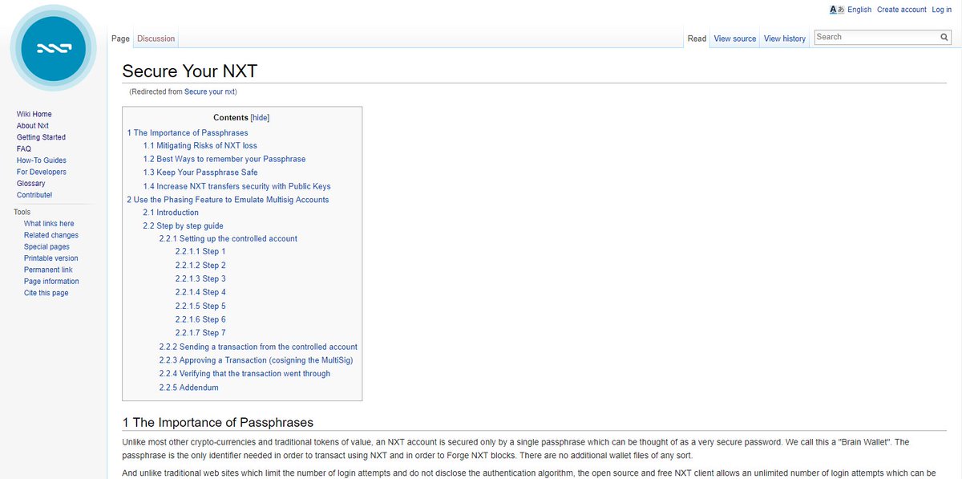
Task: Click the Log in link
Action: tap(942, 10)
